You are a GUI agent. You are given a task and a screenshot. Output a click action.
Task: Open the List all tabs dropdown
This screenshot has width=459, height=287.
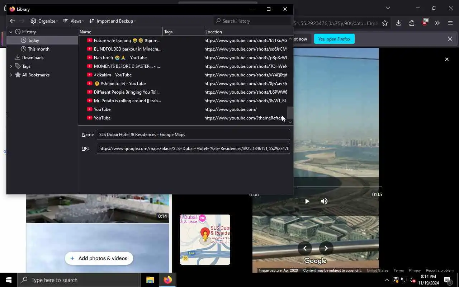coord(388,8)
